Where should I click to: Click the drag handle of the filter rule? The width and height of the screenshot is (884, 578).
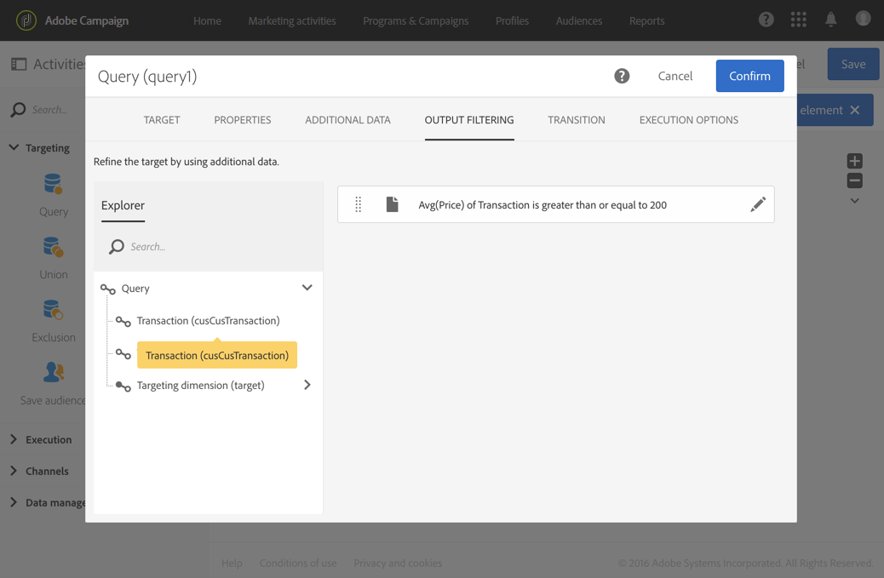[359, 204]
